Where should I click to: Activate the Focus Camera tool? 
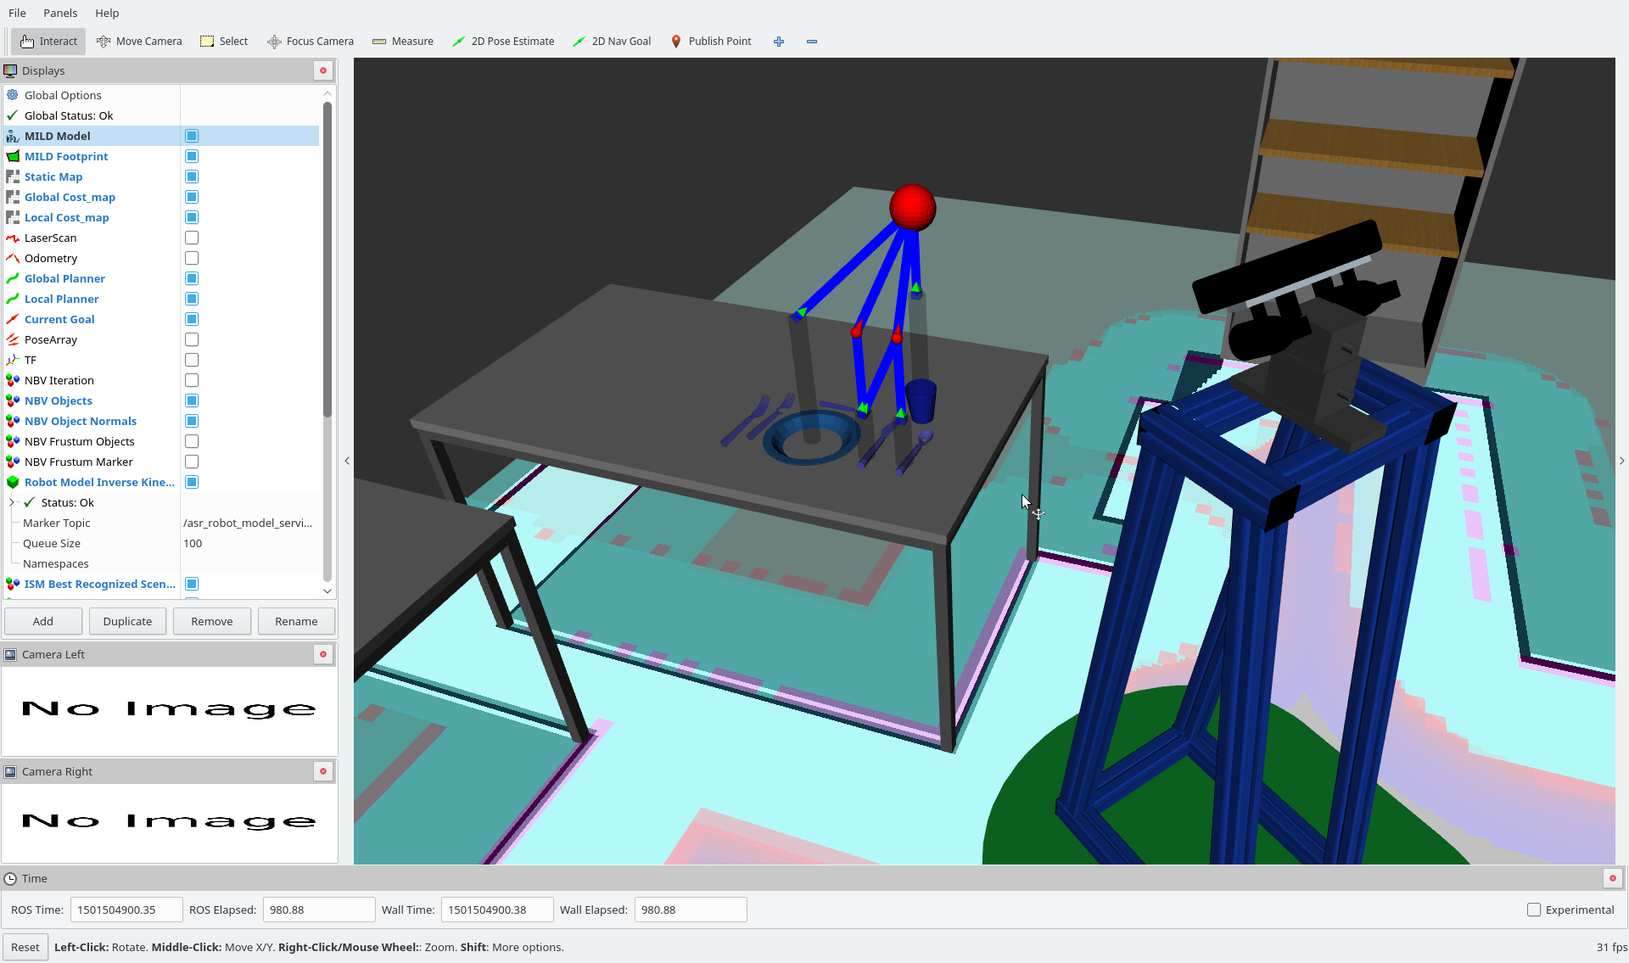(x=311, y=41)
